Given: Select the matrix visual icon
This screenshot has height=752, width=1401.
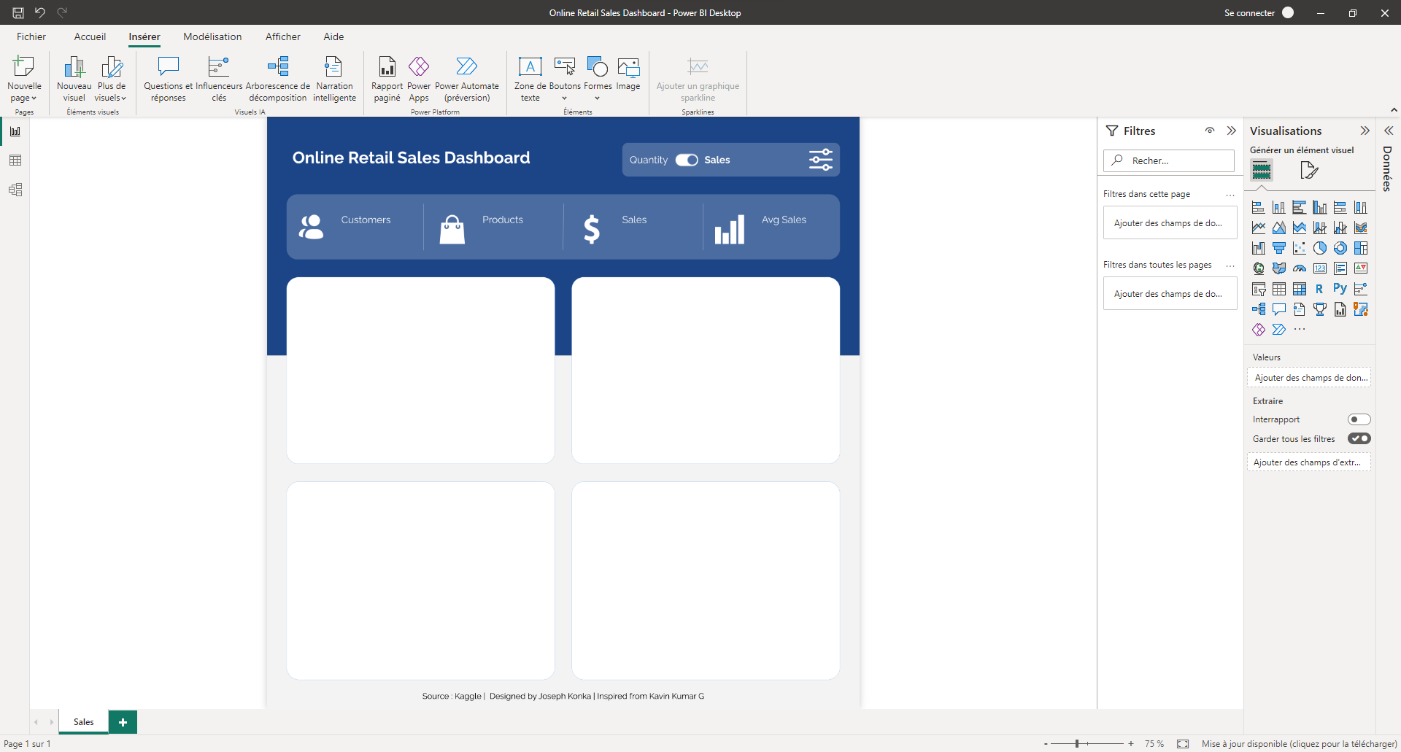Looking at the screenshot, I should [1299, 290].
